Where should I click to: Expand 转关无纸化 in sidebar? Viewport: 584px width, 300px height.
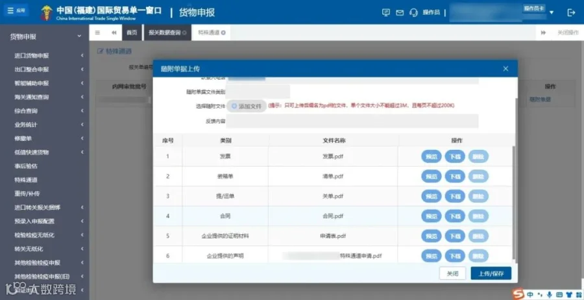click(x=45, y=249)
